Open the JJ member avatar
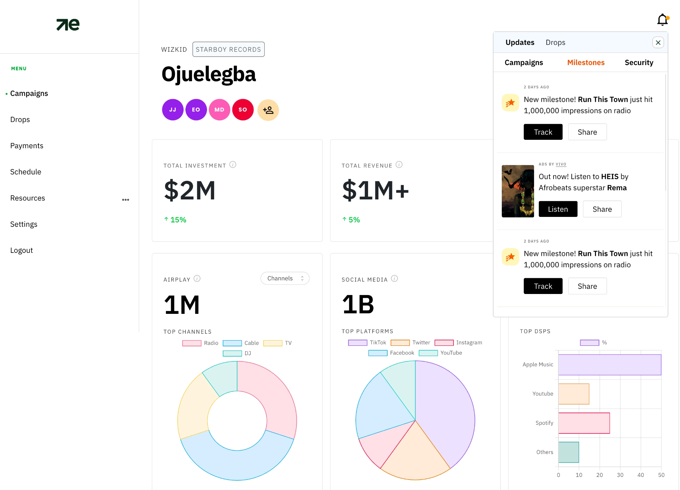Screen dimensions: 680x490 coord(173,110)
